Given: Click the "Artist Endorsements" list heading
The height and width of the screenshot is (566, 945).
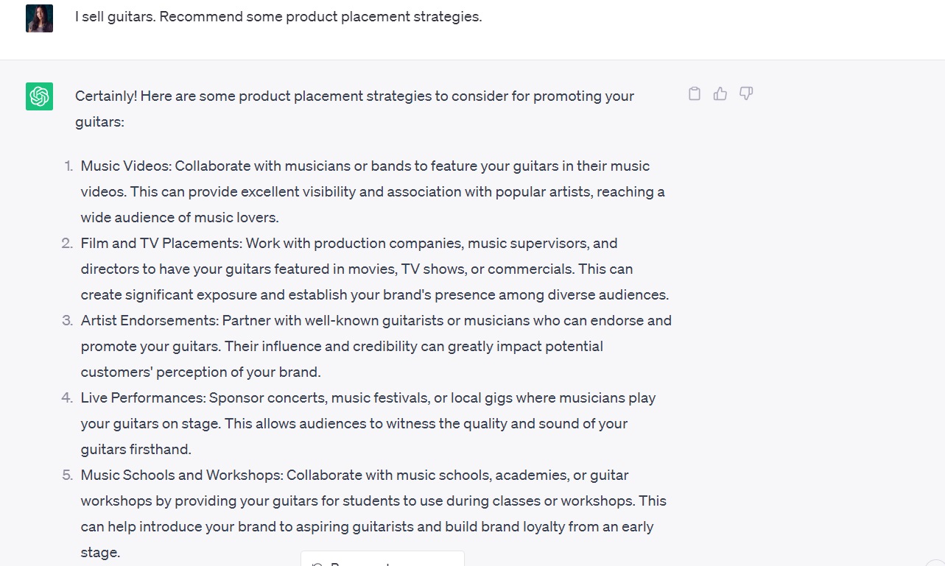Looking at the screenshot, I should click(x=150, y=321).
